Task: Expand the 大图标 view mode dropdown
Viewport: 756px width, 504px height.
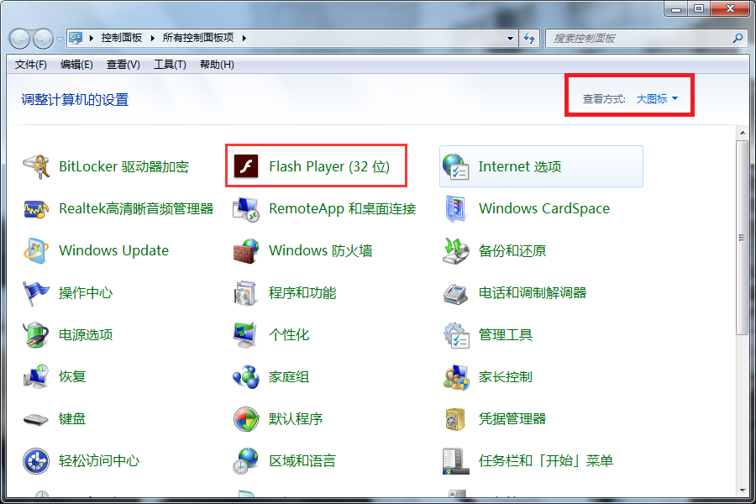Action: click(657, 99)
